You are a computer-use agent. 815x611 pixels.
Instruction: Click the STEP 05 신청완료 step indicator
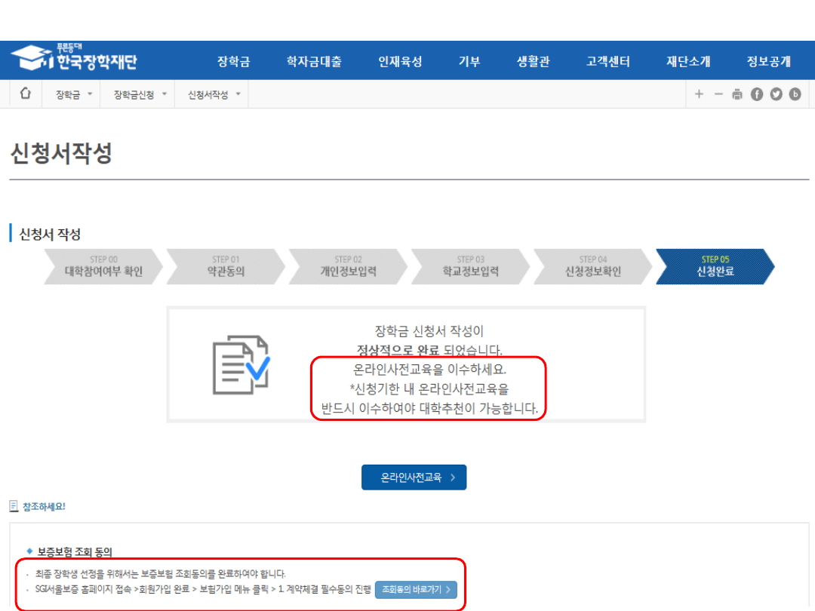point(715,266)
